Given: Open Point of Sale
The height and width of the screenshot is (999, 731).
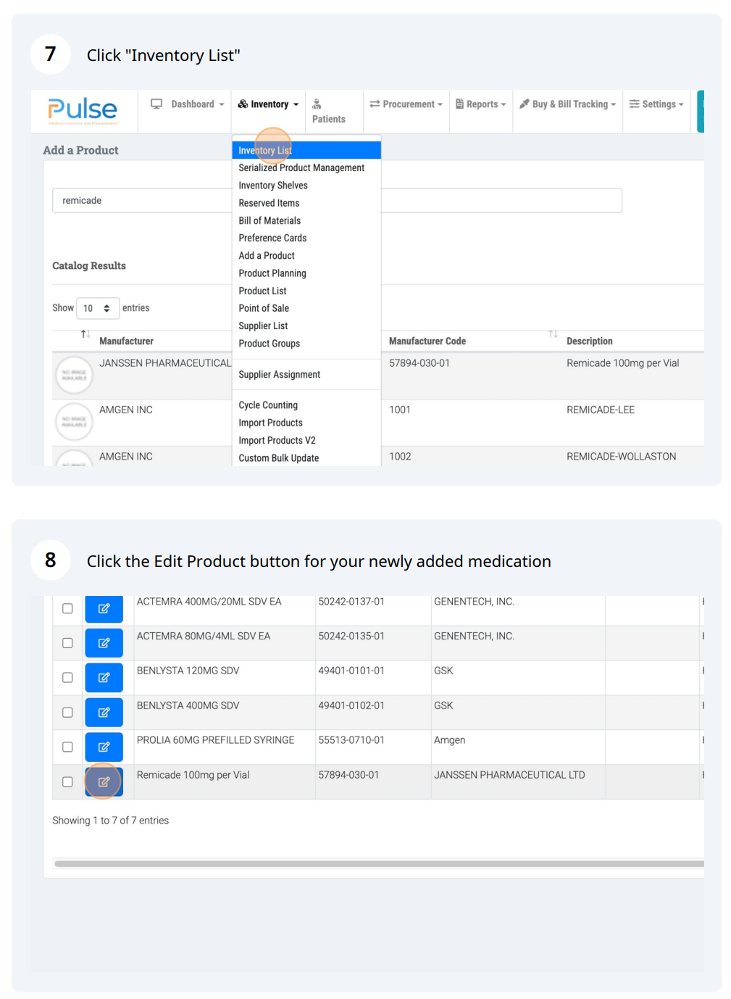Looking at the screenshot, I should click(x=264, y=308).
